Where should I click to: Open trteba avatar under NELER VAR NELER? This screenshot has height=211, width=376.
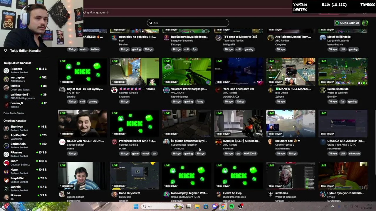[x=62, y=142]
